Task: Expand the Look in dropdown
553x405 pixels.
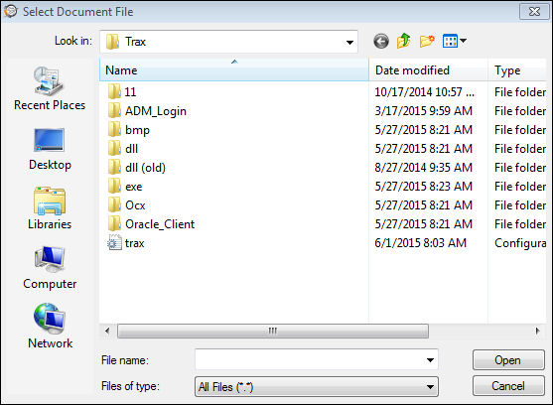Action: tap(349, 43)
